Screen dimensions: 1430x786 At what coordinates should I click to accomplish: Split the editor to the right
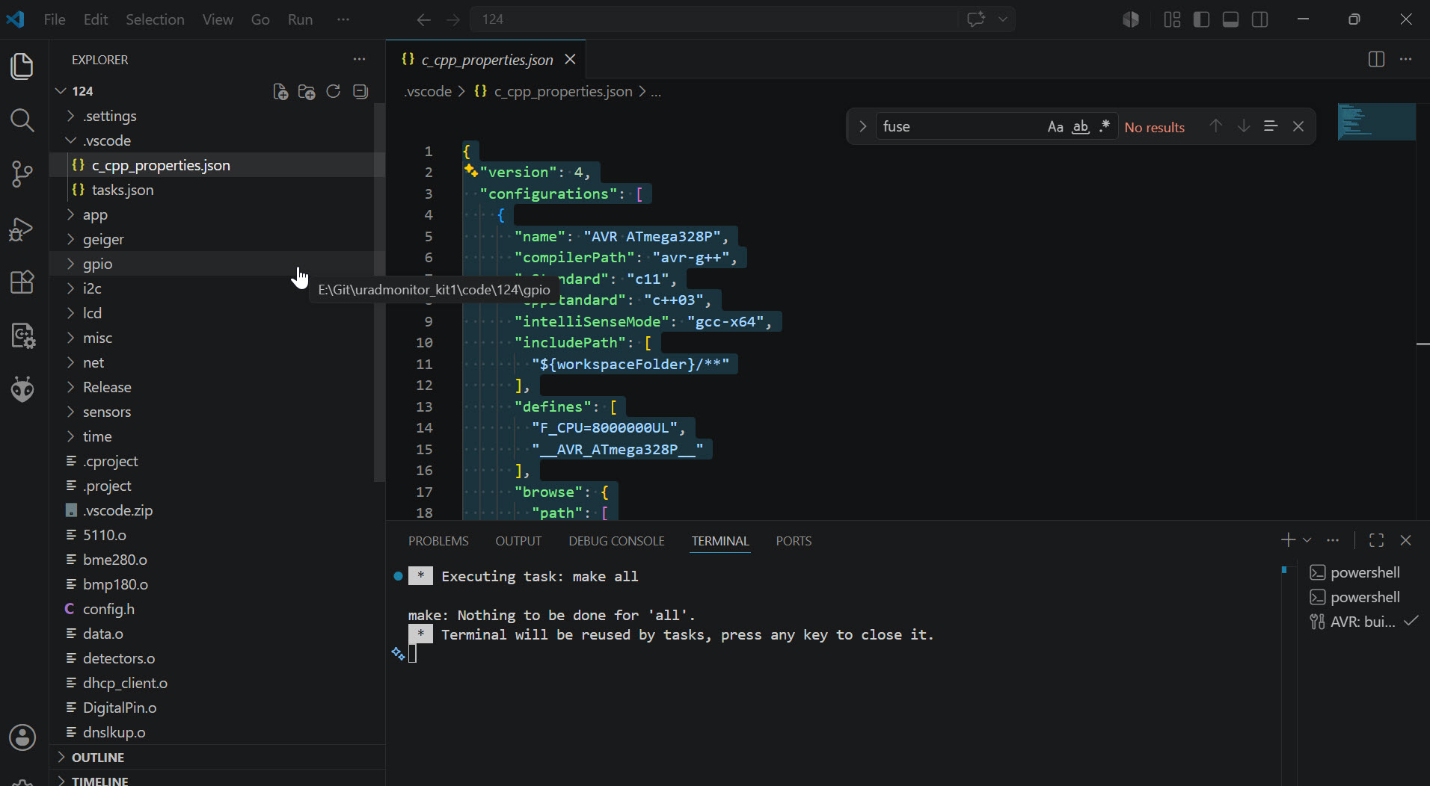(1376, 59)
